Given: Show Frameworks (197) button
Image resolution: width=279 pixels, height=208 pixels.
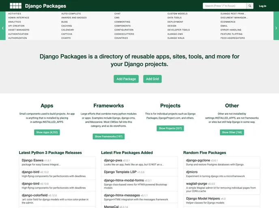Looking at the screenshot, I should pyautogui.click(x=109, y=136).
